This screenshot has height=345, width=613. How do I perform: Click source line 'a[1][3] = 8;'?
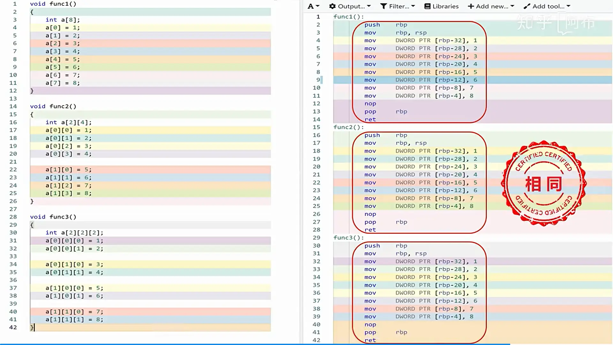point(68,193)
